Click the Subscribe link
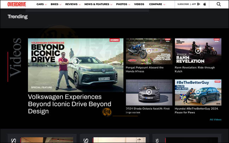This screenshot has height=143, width=229. 183,4
